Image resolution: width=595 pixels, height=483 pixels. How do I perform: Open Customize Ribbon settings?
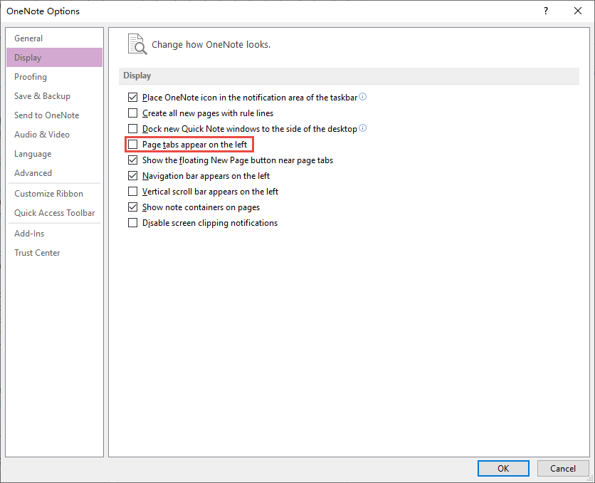[x=54, y=194]
